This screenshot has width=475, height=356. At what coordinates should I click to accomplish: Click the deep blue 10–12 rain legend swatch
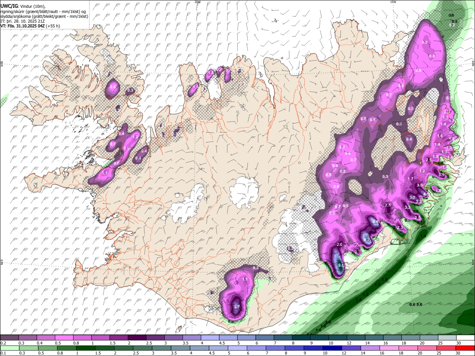tap(331, 348)
